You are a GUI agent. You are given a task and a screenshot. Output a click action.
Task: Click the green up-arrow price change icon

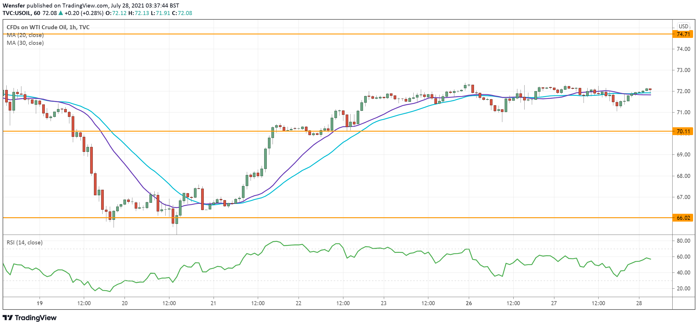[x=61, y=13]
